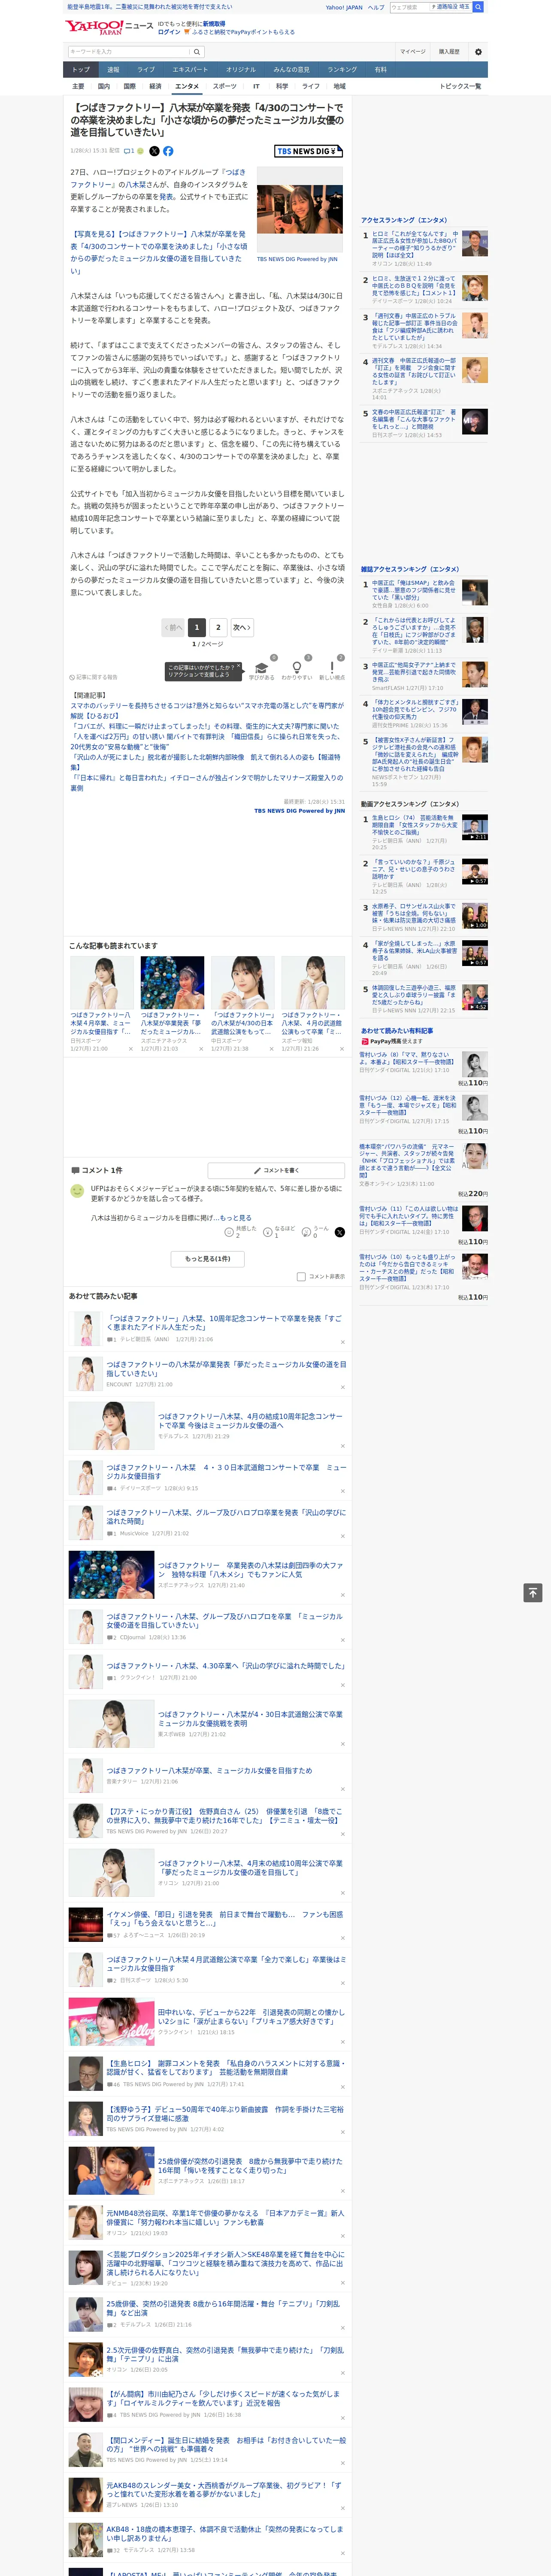Share the article on X
The width and height of the screenshot is (551, 2576).
click(154, 151)
